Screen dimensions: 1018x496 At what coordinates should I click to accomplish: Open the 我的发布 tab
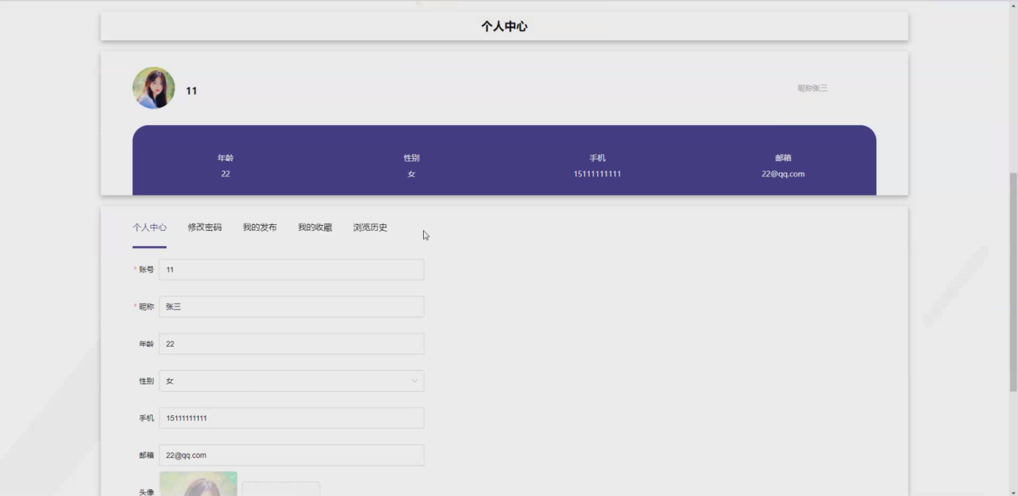click(x=259, y=227)
